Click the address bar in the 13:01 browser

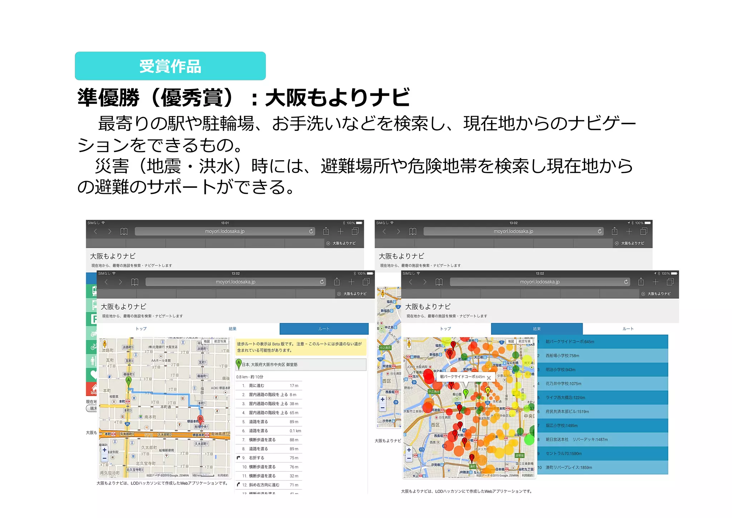tap(224, 231)
